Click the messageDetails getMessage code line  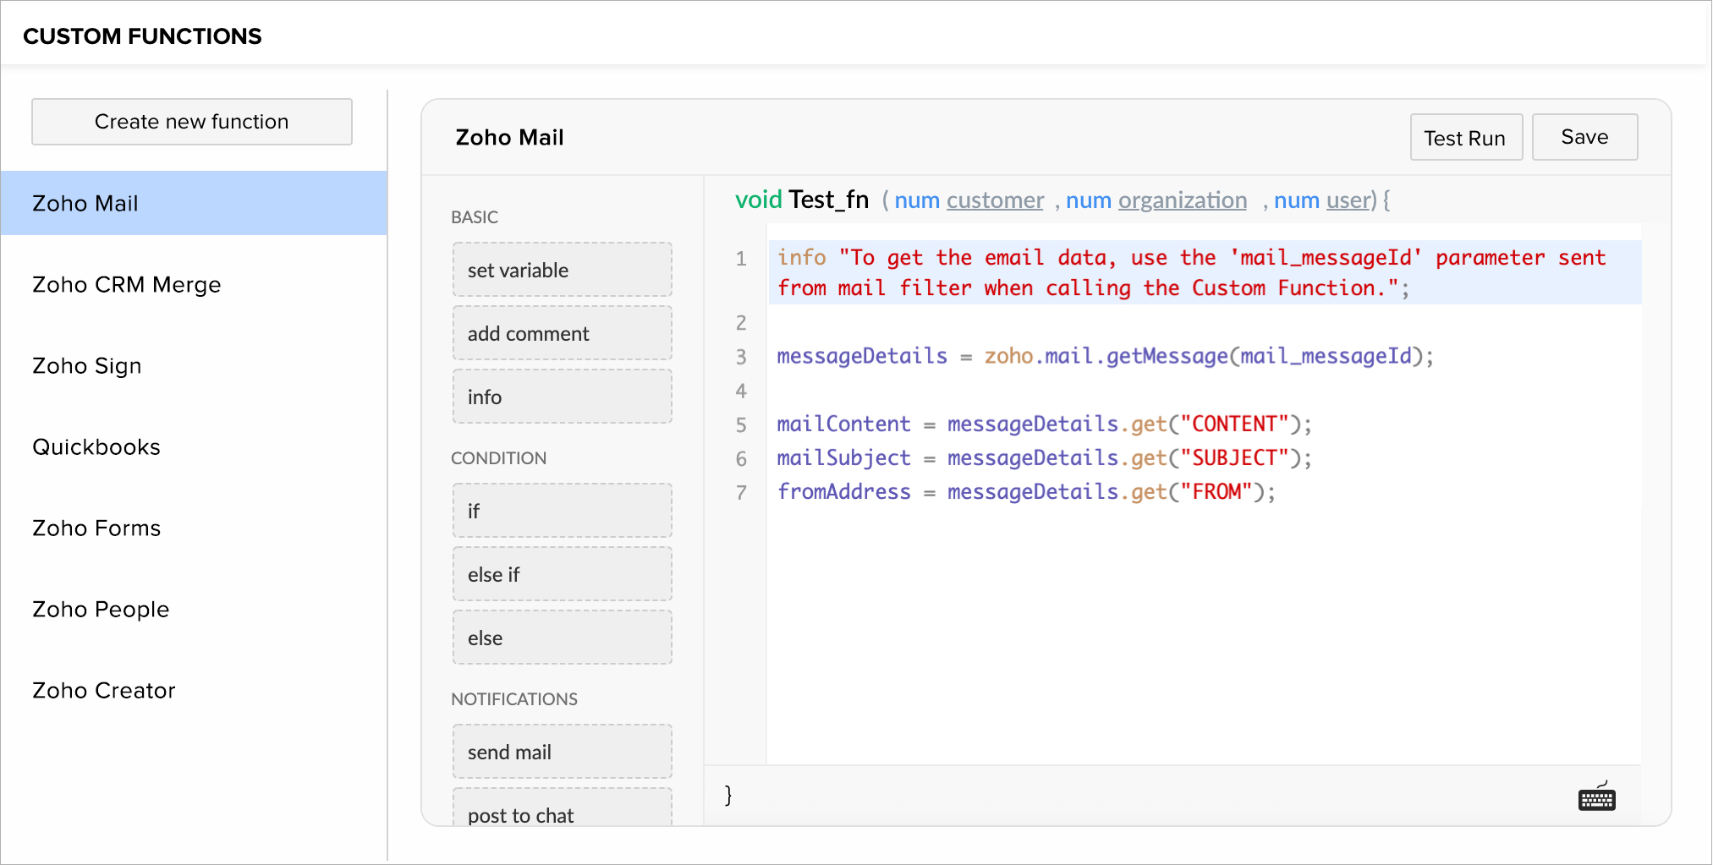[x=1106, y=356]
